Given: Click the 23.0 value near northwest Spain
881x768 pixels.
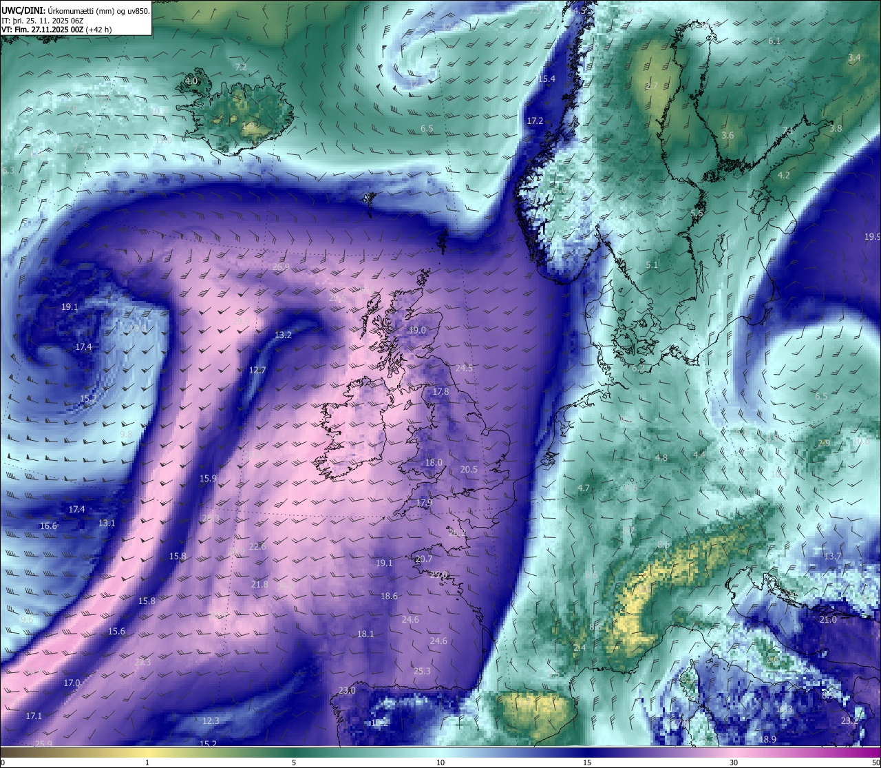Looking at the screenshot, I should click(x=347, y=691).
